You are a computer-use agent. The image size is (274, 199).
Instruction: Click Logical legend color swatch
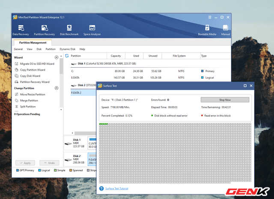[x=39, y=170]
